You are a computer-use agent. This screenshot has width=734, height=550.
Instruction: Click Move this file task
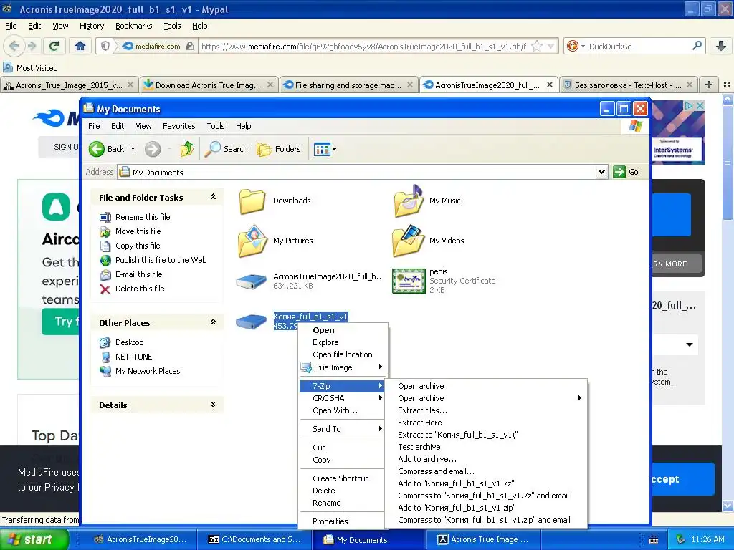pyautogui.click(x=138, y=231)
